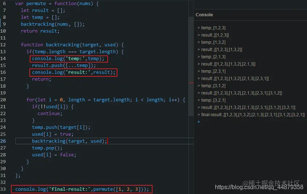The height and width of the screenshot is (194, 307).
Task: Click the 'if(temp.length === target.length)' line
Action: [75, 52]
